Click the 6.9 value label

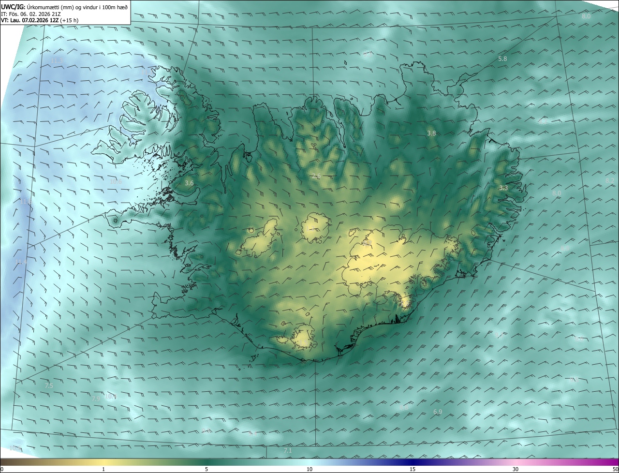pyautogui.click(x=438, y=412)
